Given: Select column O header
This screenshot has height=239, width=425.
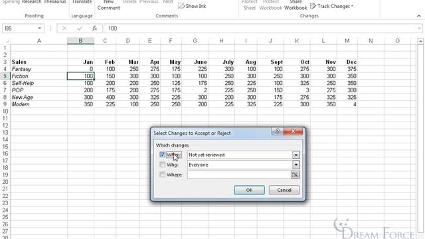Looking at the screenshot, I should tap(397, 41).
